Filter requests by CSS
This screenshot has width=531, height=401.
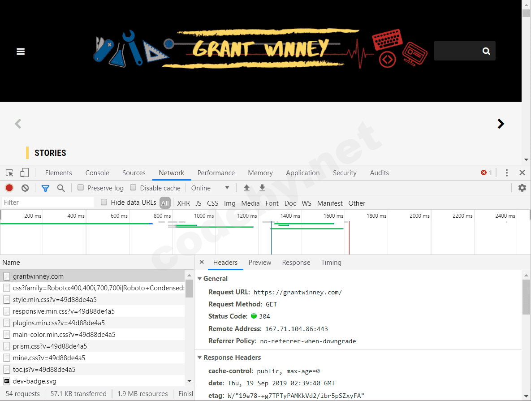pyautogui.click(x=213, y=203)
